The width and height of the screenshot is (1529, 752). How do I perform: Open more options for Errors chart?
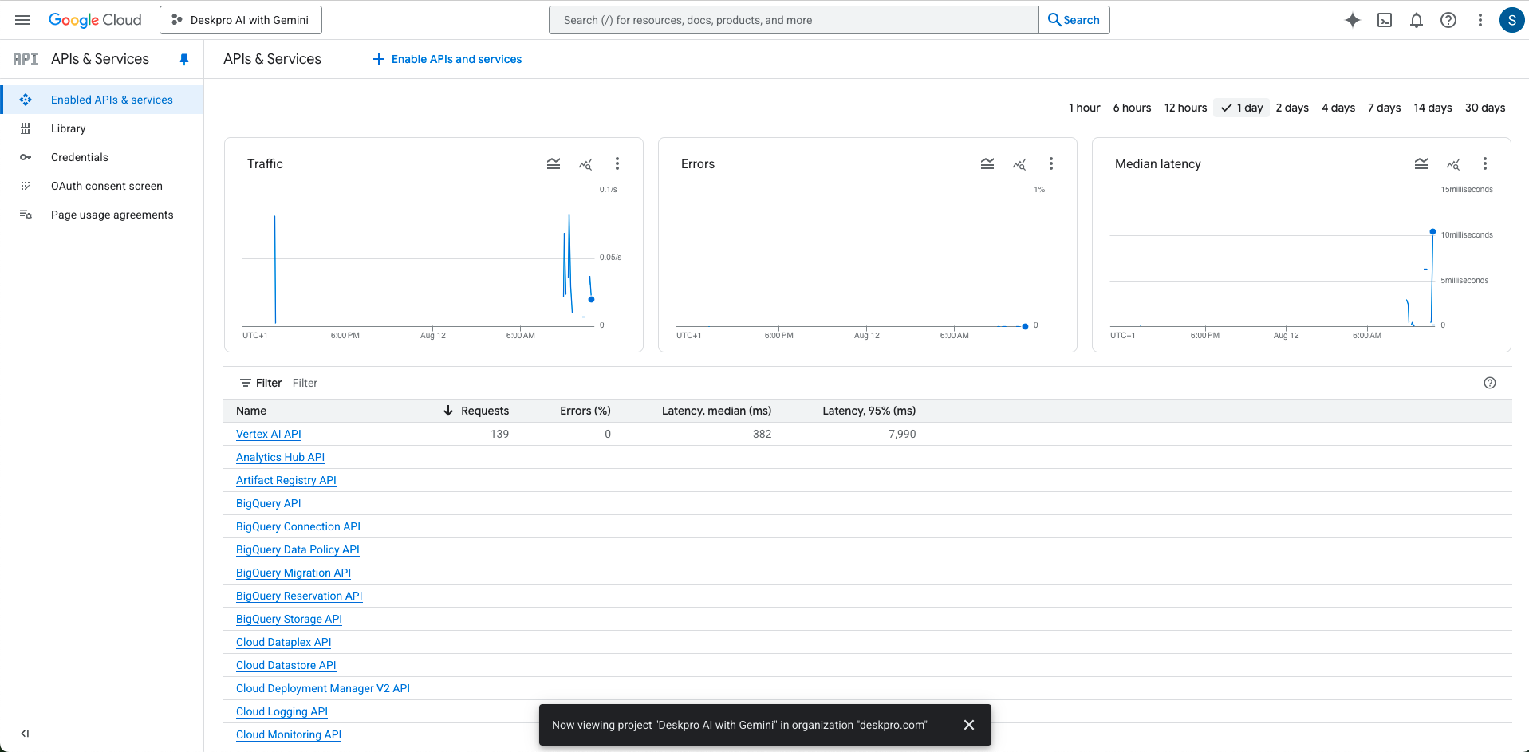[x=1051, y=163]
